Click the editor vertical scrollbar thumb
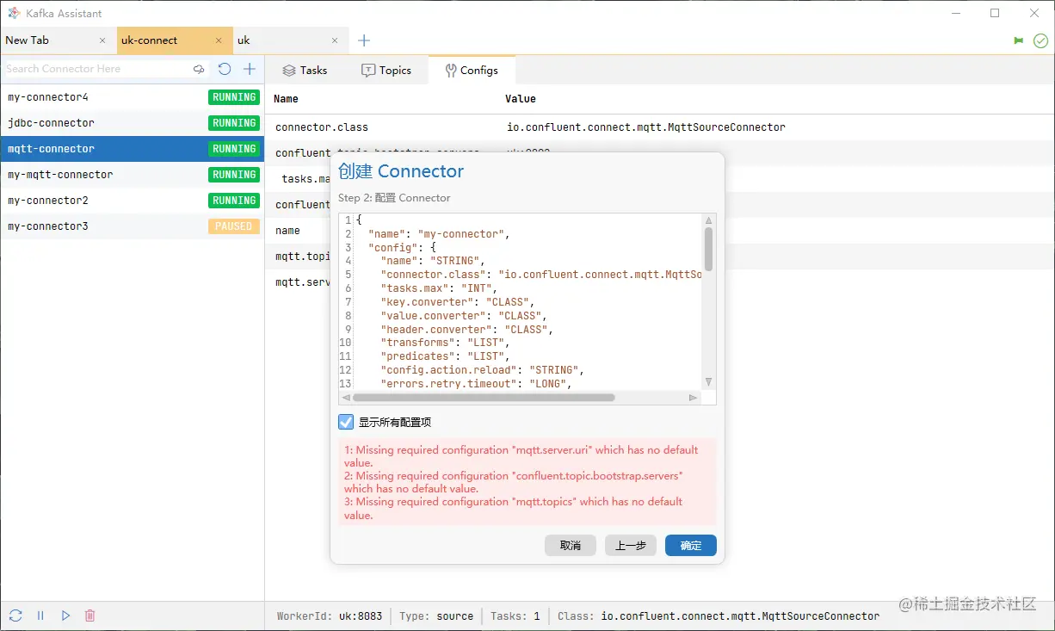Viewport: 1055px width, 631px height. (708, 249)
